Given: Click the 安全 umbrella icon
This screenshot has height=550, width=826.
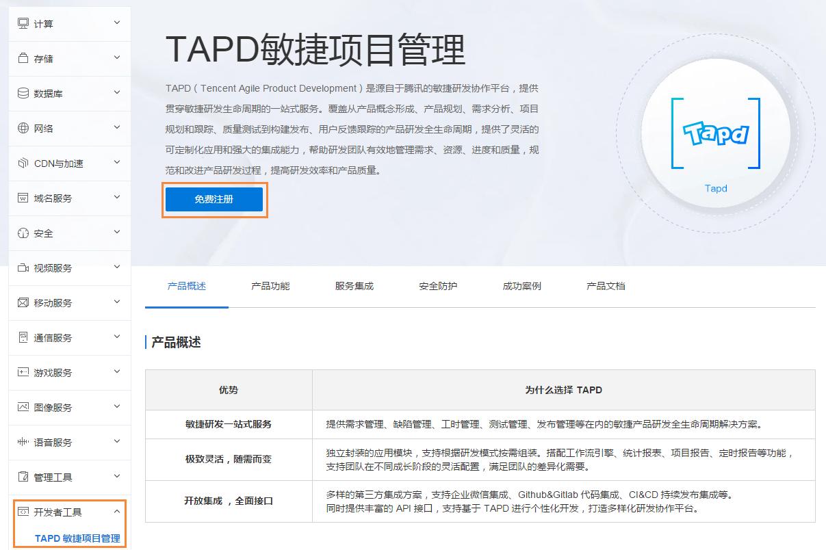Looking at the screenshot, I should (23, 233).
